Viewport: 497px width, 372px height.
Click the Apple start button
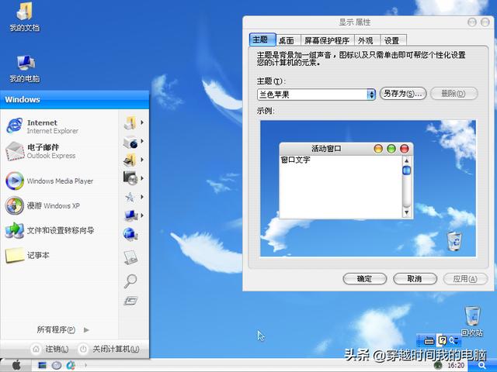pyautogui.click(x=16, y=365)
